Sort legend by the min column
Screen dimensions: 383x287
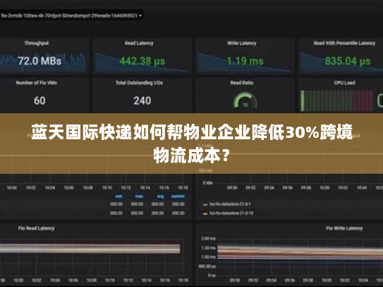tap(119, 196)
